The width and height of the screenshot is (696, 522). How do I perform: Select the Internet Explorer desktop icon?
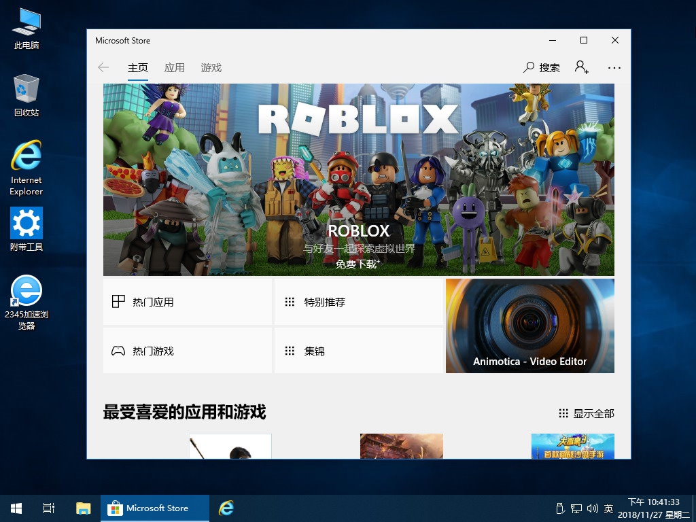pos(27,168)
